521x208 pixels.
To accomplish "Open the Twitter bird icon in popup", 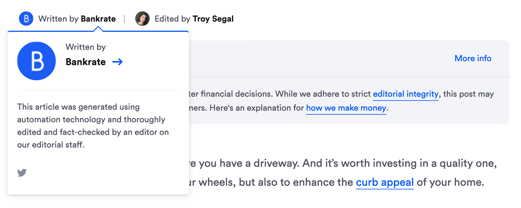I will pos(22,173).
